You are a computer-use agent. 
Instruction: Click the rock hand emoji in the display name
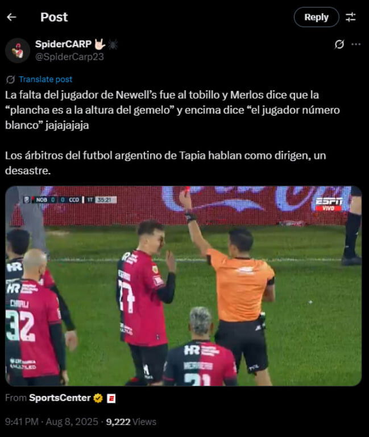[99, 44]
